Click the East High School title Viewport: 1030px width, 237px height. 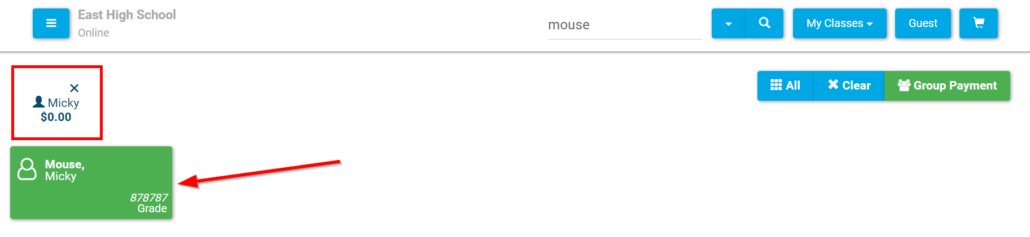(127, 15)
